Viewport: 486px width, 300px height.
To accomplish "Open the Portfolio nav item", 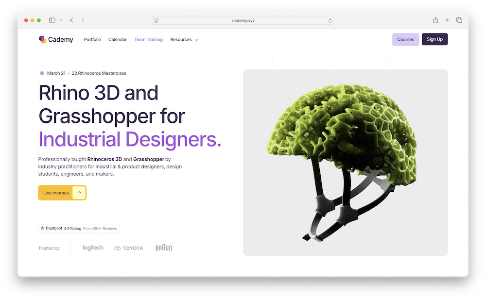I will coord(92,40).
